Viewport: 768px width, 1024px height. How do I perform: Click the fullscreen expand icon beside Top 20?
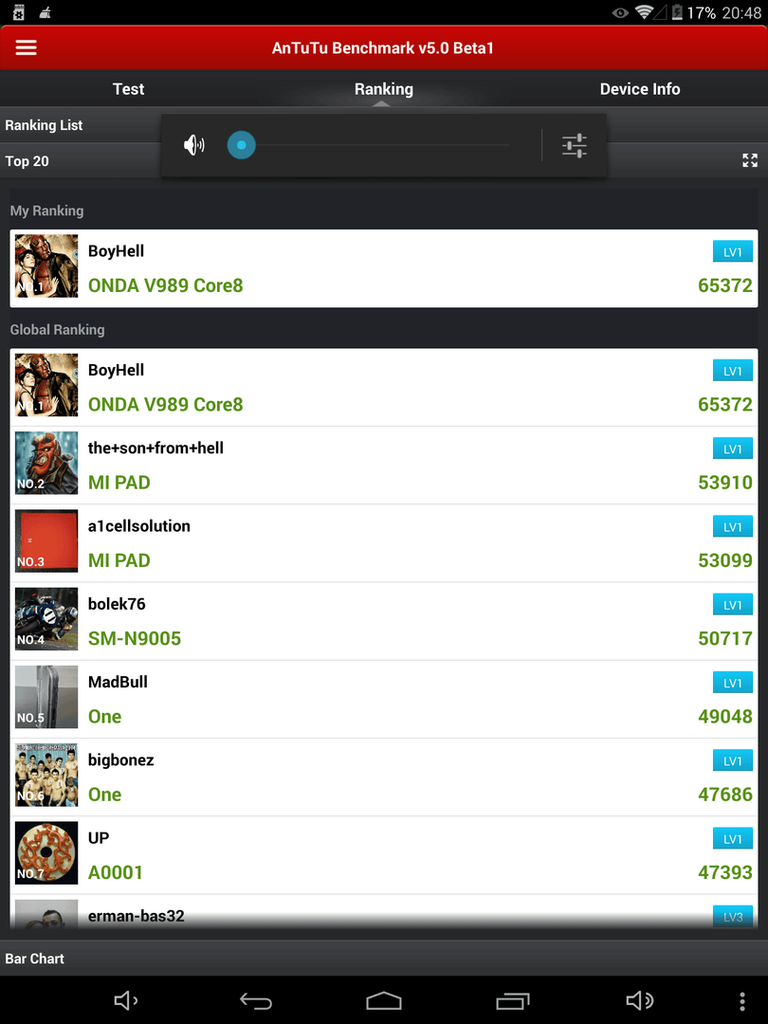(750, 160)
